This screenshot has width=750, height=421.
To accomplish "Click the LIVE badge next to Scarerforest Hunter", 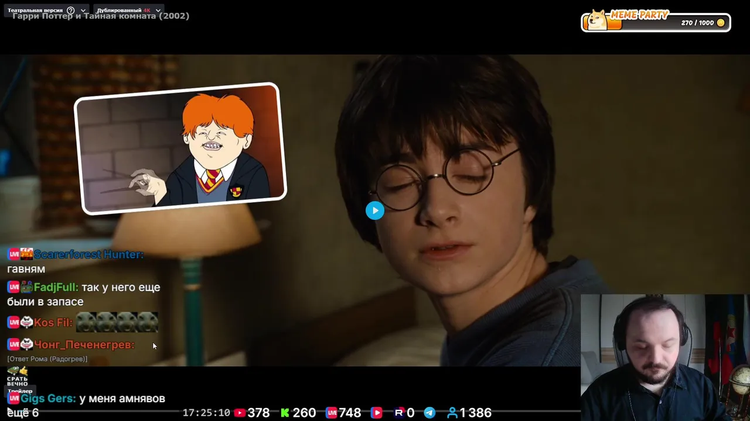I will [x=13, y=254].
